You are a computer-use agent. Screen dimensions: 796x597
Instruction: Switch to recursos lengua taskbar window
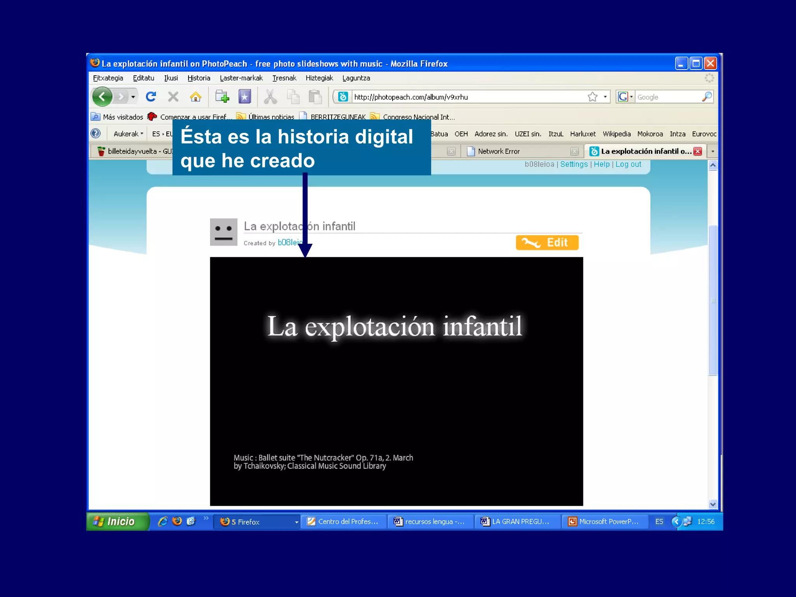coord(431,522)
